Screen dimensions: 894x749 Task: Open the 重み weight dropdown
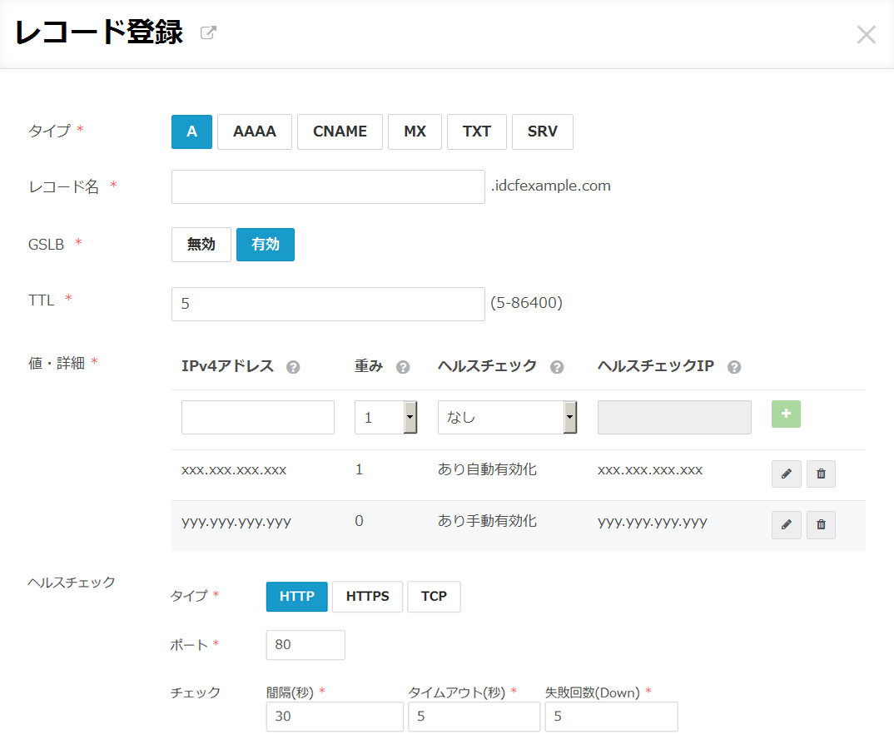click(385, 418)
